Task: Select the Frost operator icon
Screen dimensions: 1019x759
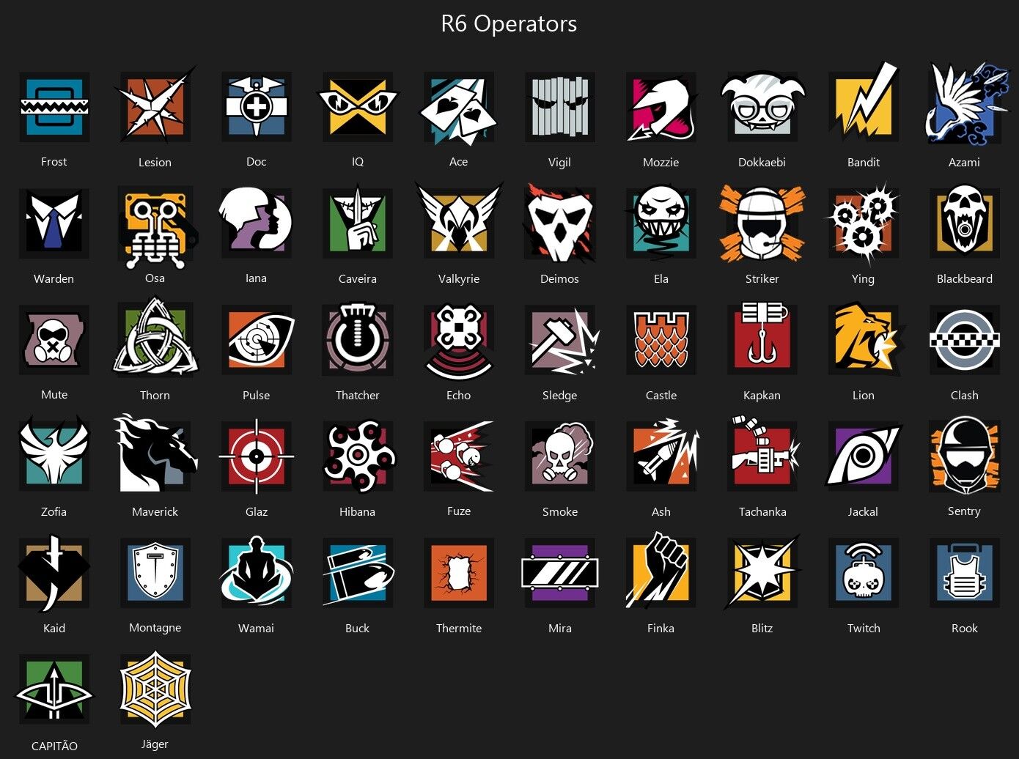Action: pyautogui.click(x=54, y=107)
